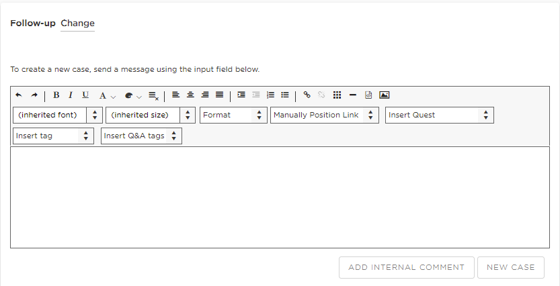This screenshot has height=286, width=560.
Task: Redo the last edit
Action: point(34,95)
